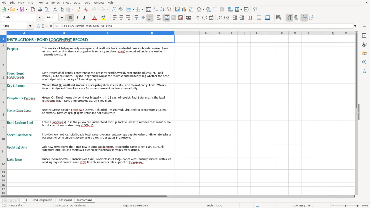Click Draw Functions shapes icon
370x208 pixels.
pos(255,10)
